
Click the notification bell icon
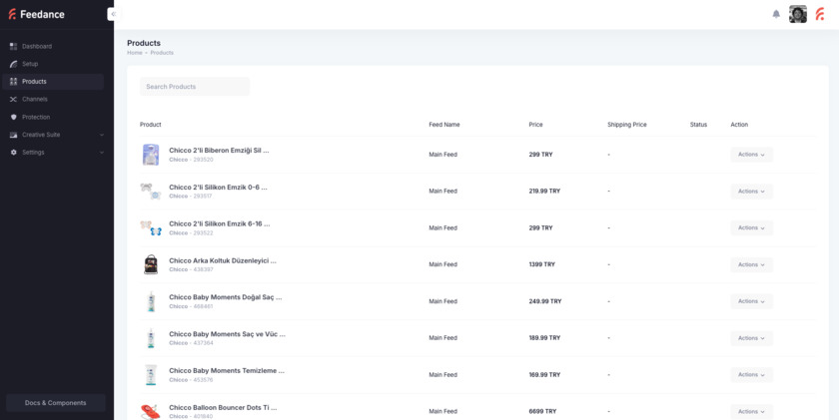coord(776,14)
